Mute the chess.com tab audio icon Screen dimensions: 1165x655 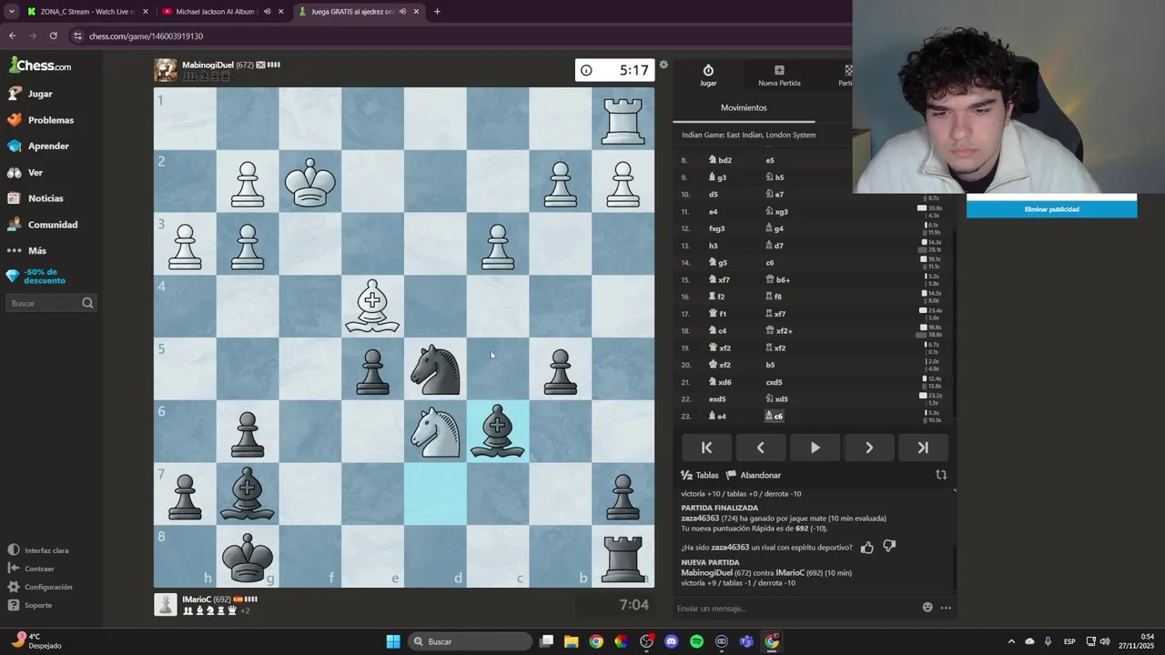tap(402, 12)
